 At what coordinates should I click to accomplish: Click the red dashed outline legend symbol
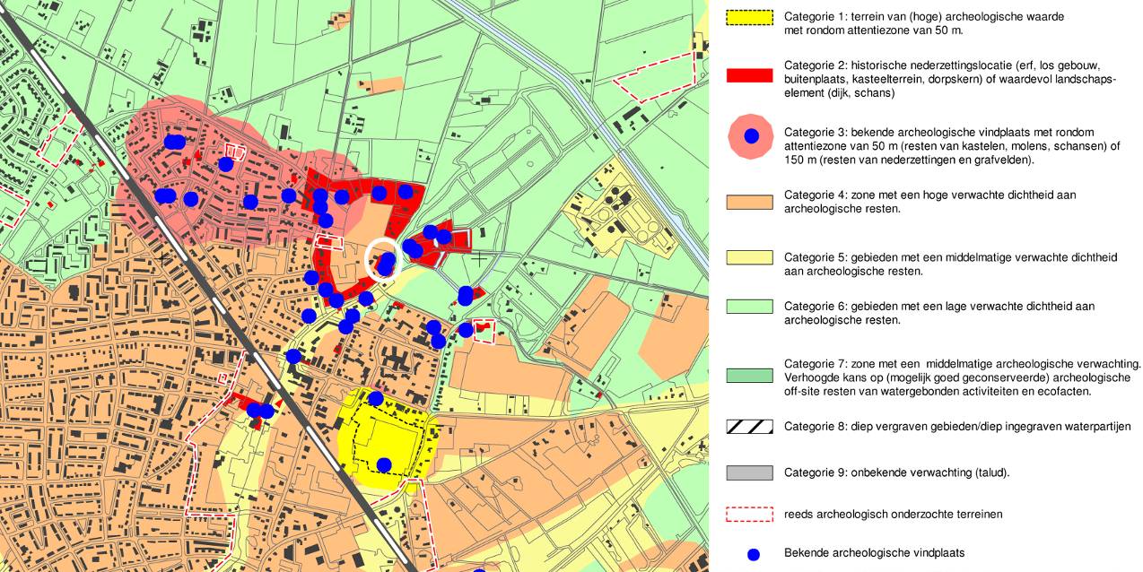749,514
